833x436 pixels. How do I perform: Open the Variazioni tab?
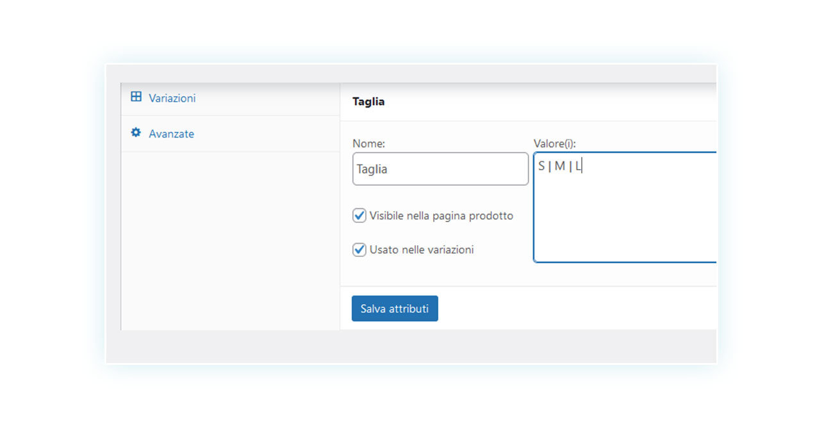pyautogui.click(x=230, y=98)
